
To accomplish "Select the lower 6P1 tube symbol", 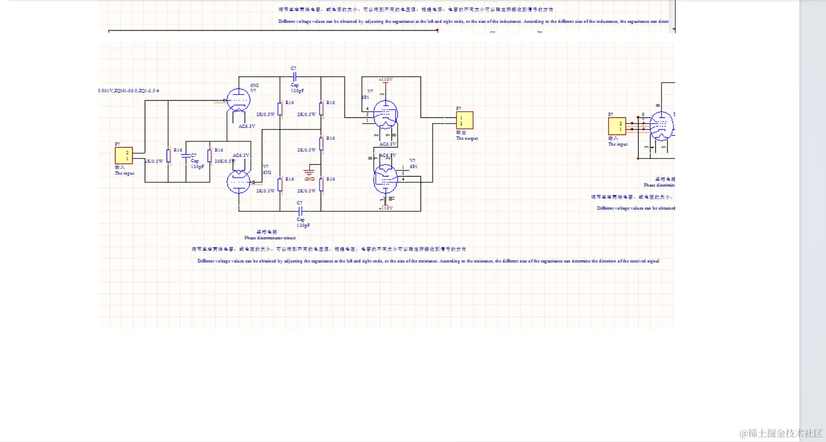I will pyautogui.click(x=385, y=178).
